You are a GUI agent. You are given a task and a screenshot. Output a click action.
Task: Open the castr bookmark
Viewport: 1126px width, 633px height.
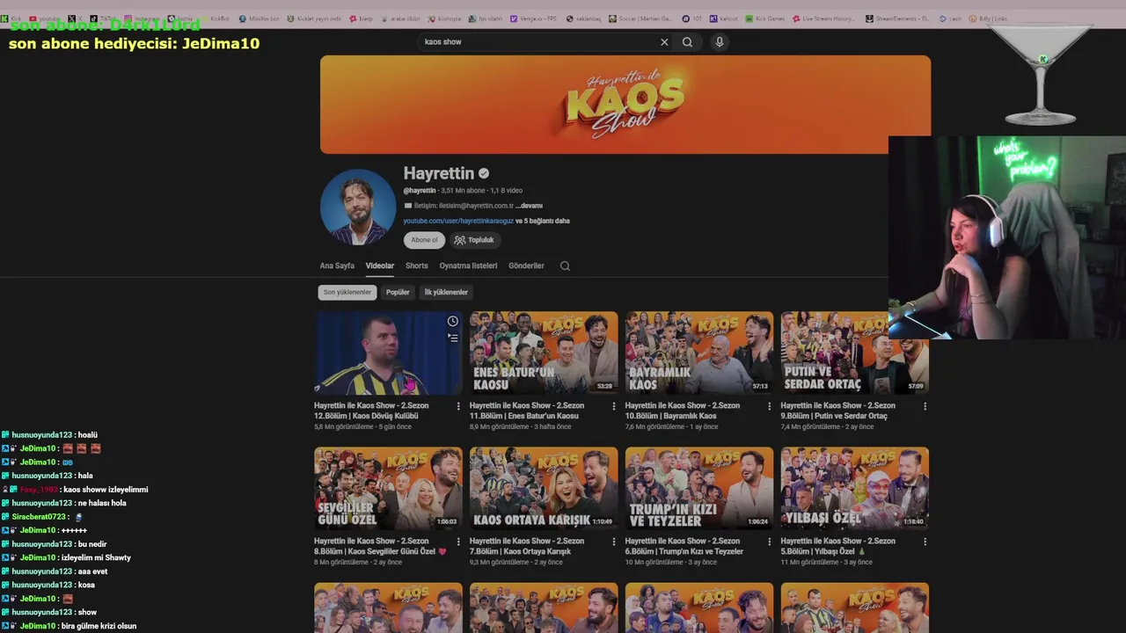(950, 18)
